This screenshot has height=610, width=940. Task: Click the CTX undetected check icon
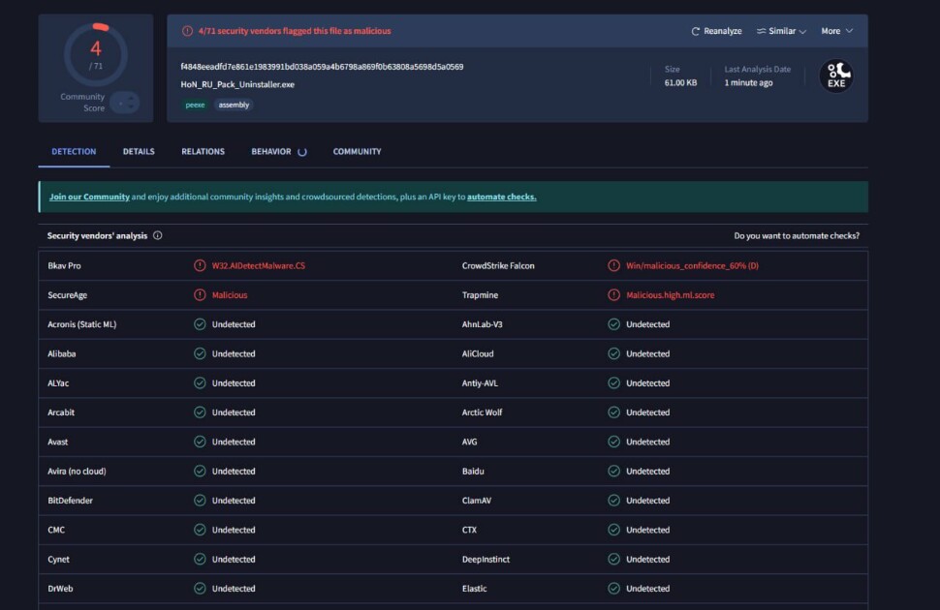[613, 530]
